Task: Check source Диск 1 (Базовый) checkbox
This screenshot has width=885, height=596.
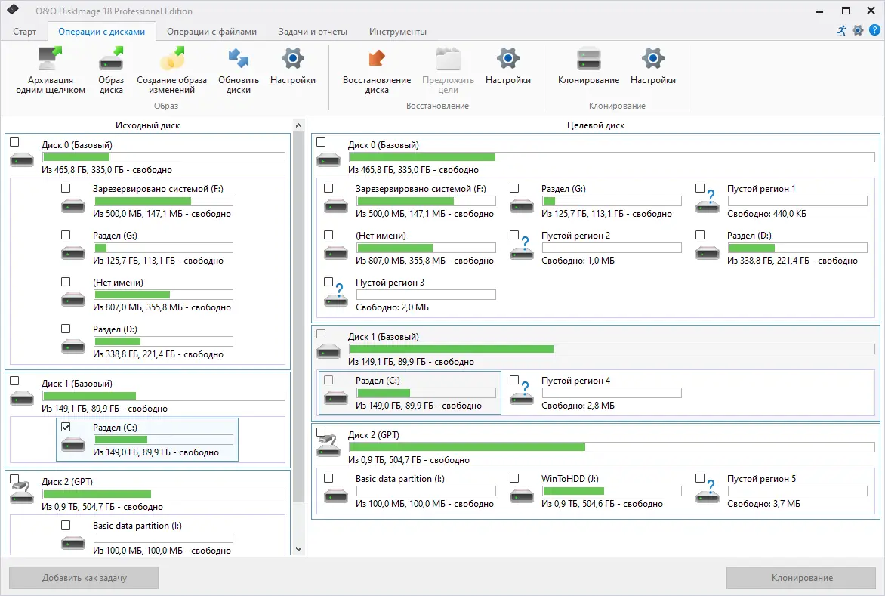Action: pos(14,381)
